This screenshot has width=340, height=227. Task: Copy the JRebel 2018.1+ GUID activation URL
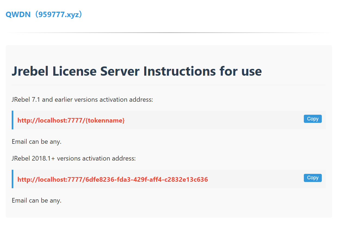313,178
